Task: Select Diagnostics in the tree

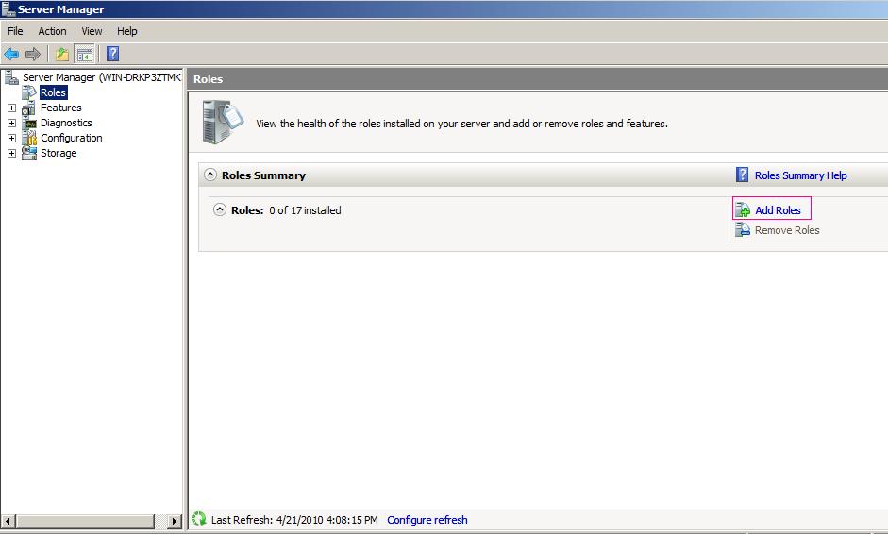Action: (66, 123)
